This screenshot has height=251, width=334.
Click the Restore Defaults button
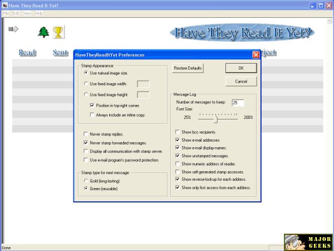(188, 68)
